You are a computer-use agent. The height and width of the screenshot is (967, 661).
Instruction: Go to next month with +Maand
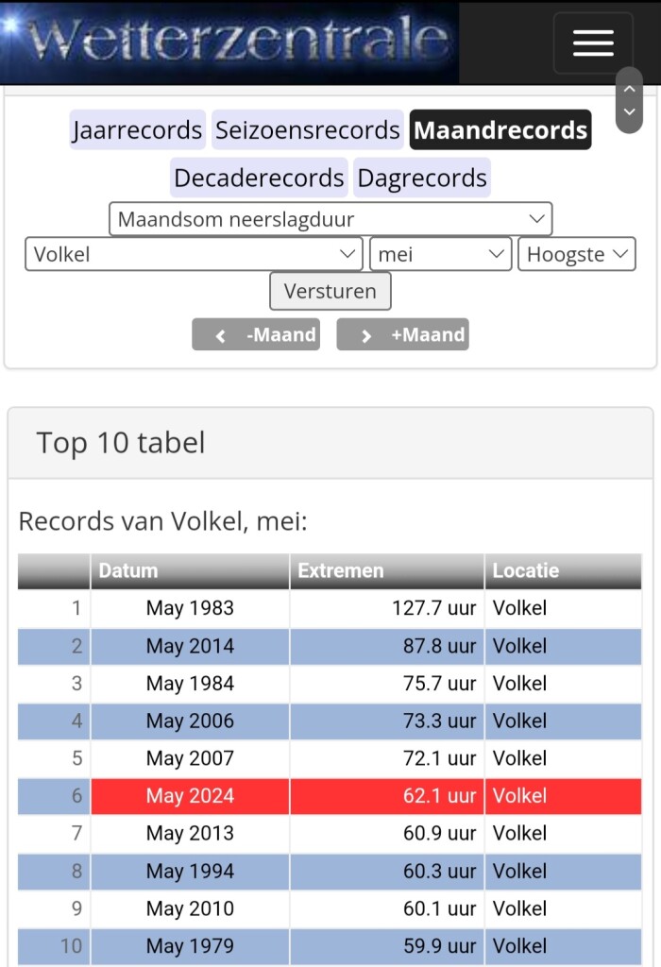click(x=402, y=334)
